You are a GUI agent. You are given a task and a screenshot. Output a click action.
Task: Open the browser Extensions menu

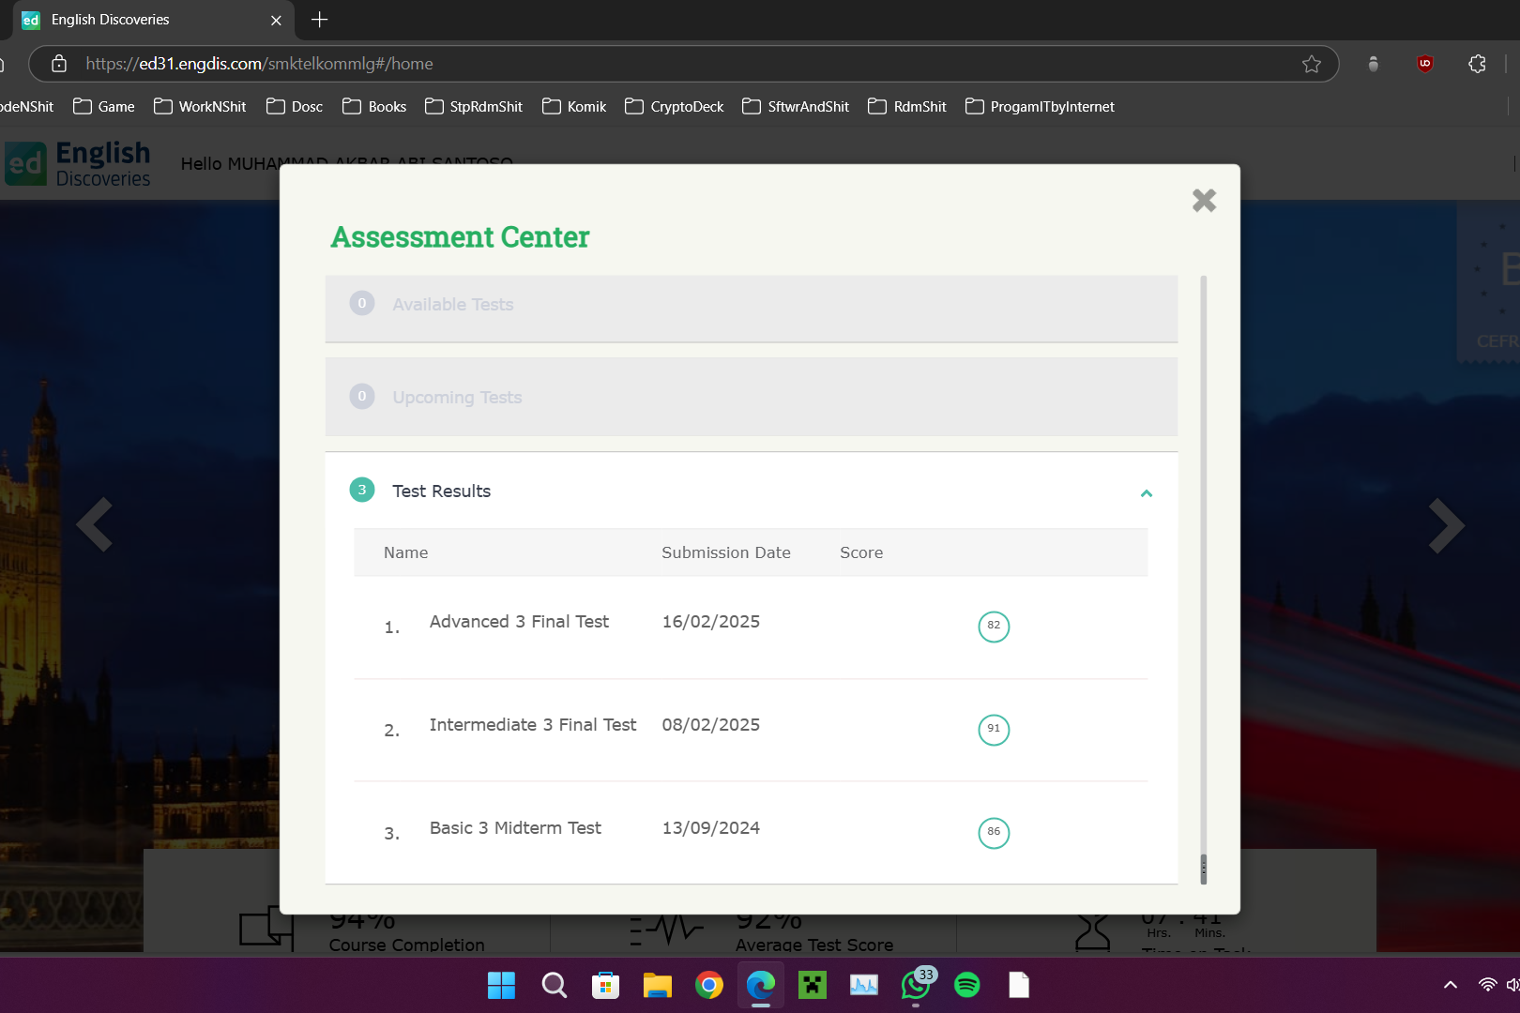coord(1477,64)
